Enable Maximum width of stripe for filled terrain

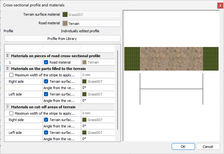click(11, 75)
